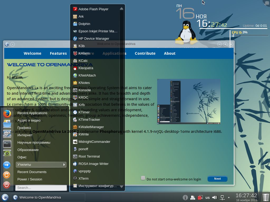Open the About tab in welcome window
The width and height of the screenshot is (270, 202).
[170, 53]
